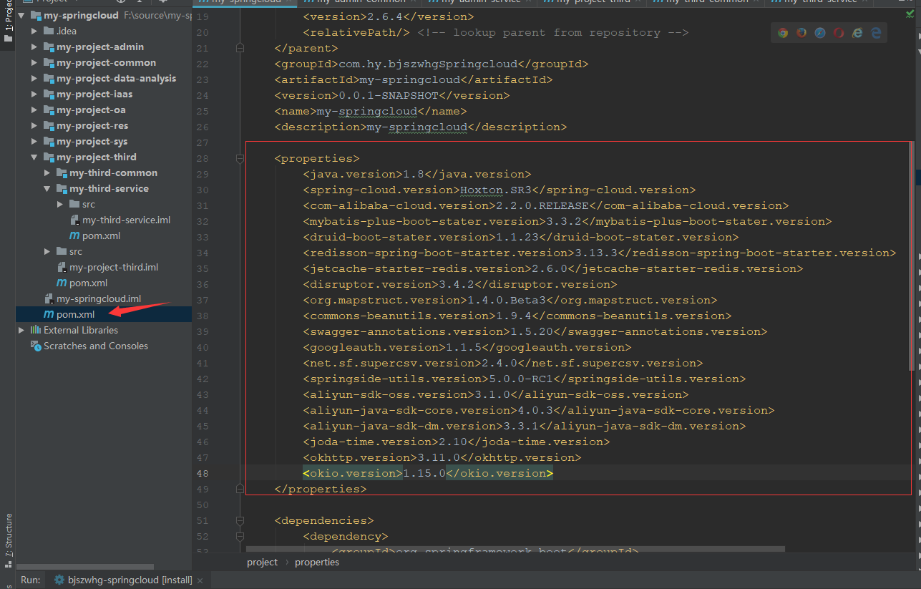Click the Scratches and Consoles icon
Viewport: 921px width, 589px height.
coord(36,346)
